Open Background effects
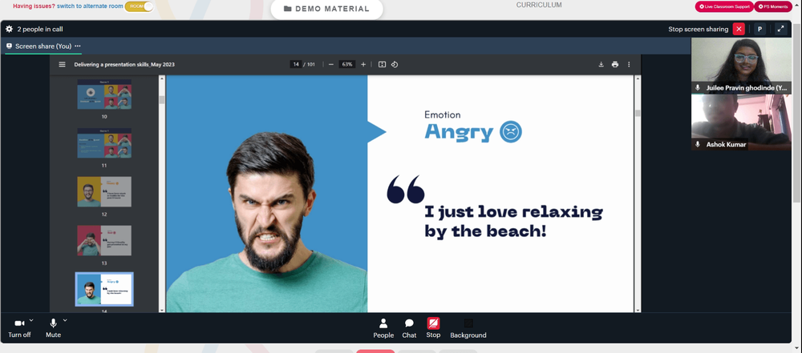This screenshot has height=353, width=802. [468, 328]
